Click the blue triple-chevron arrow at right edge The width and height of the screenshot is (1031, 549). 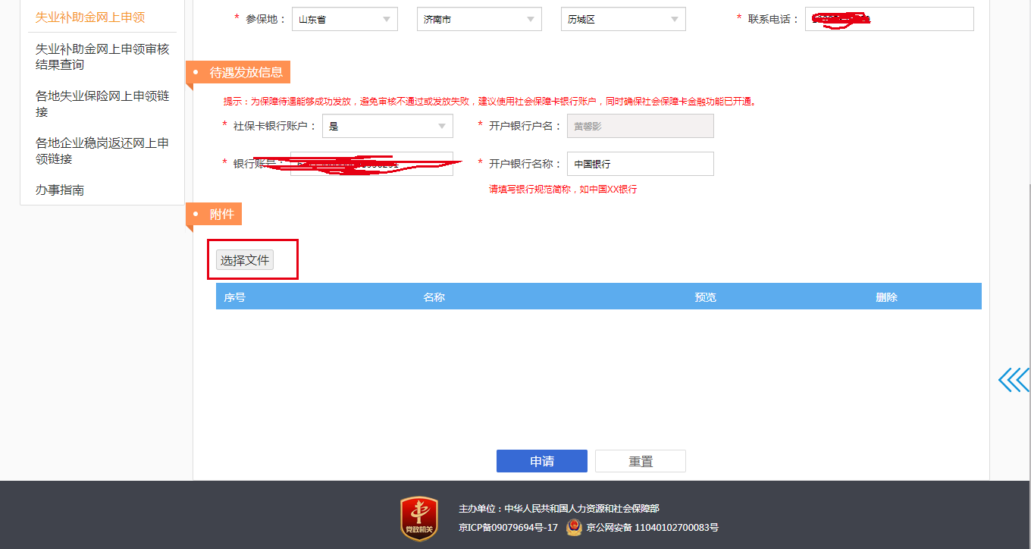click(x=1014, y=380)
